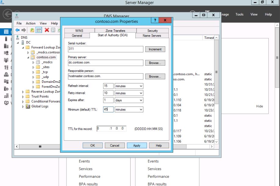Select the single-tower Local Server sidebar icon

(6, 39)
